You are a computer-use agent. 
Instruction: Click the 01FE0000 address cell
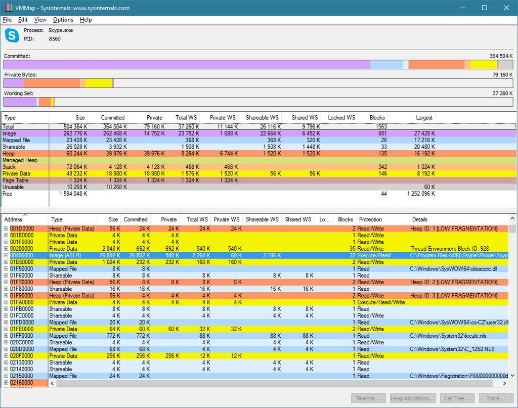(x=22, y=329)
